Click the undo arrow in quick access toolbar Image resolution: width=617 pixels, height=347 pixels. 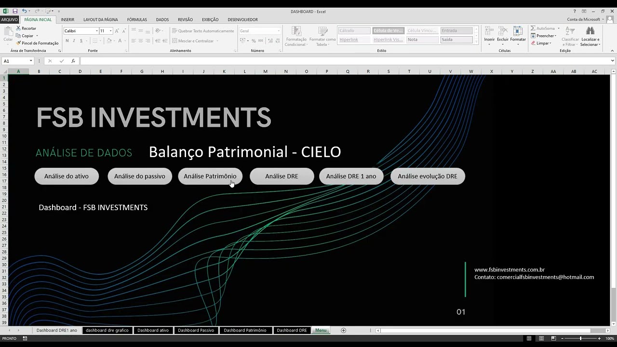click(x=24, y=11)
